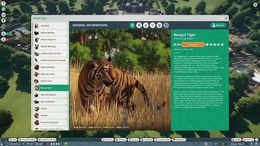The height and width of the screenshot is (146, 260).
Task: Select the greyed-out trophy tab
Action: pyautogui.click(x=166, y=25)
